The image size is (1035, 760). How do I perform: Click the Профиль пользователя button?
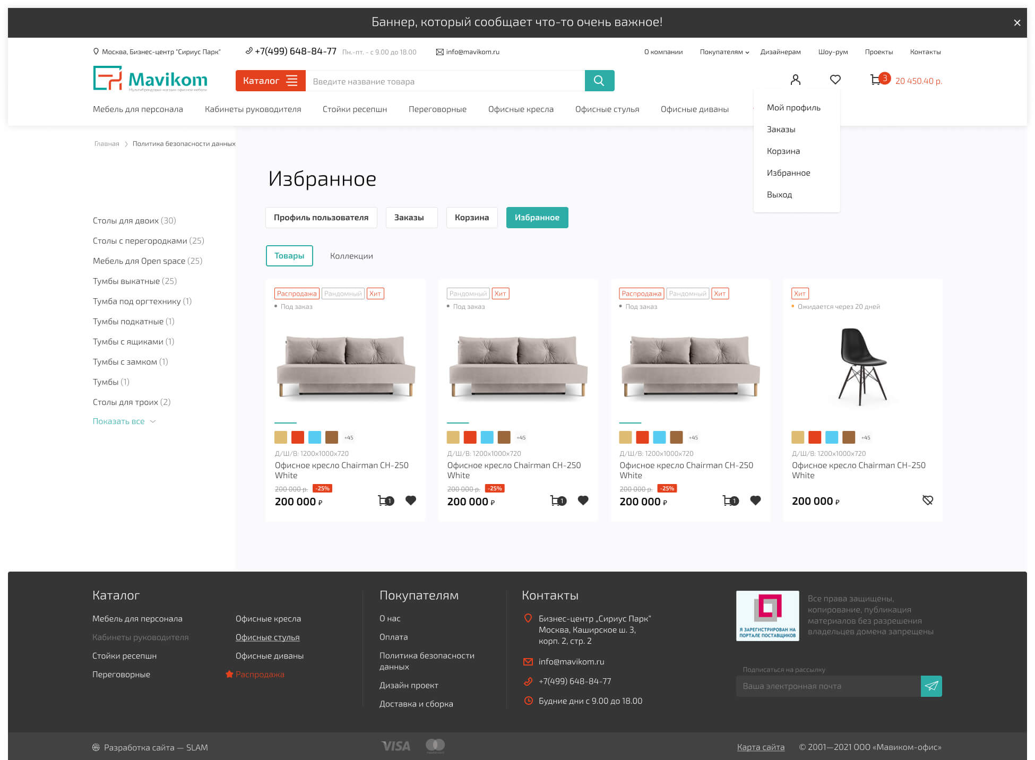(321, 218)
